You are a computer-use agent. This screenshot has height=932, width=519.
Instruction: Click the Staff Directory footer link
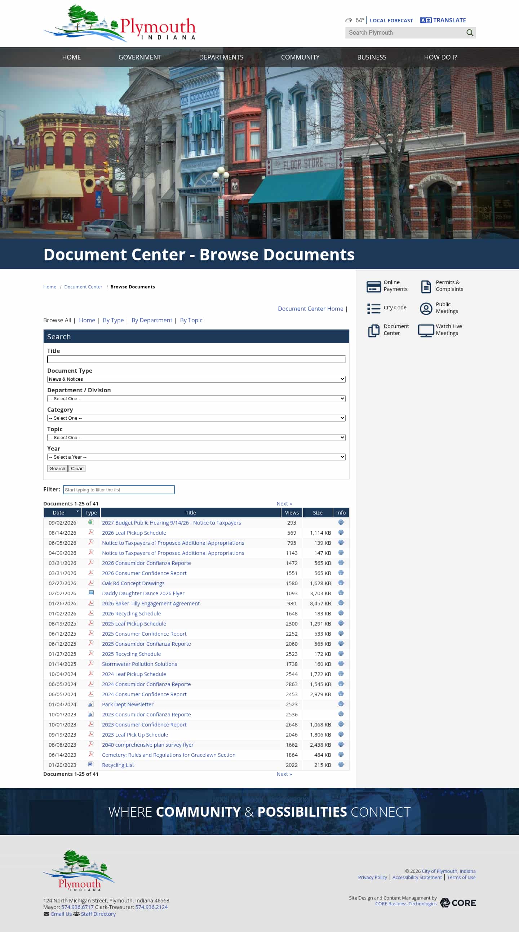[x=98, y=914]
